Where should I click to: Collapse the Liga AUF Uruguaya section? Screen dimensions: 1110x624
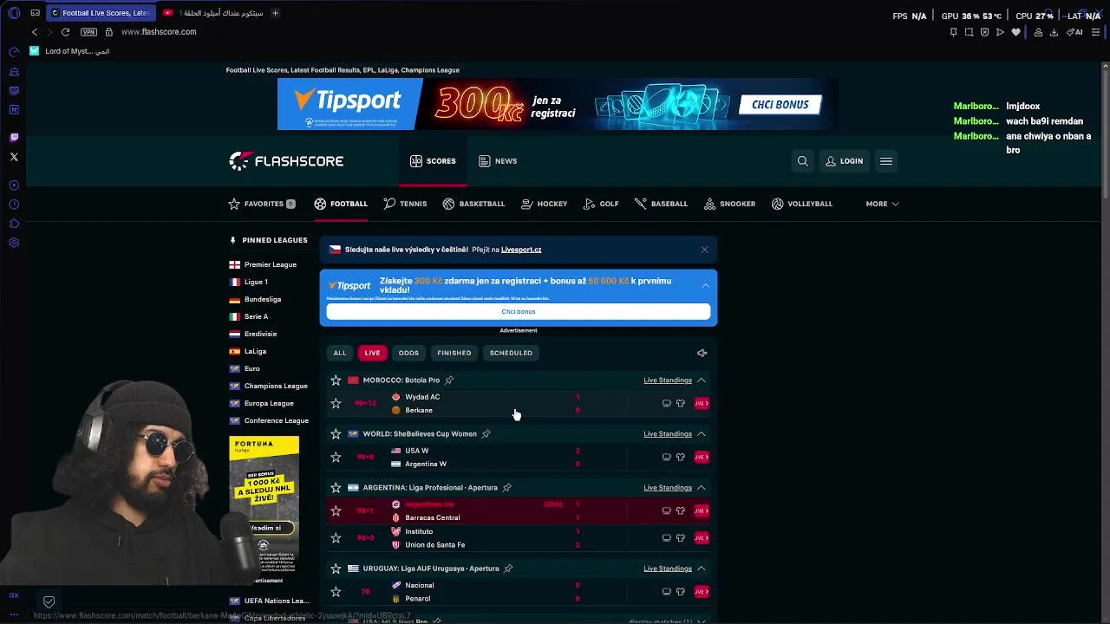click(702, 569)
